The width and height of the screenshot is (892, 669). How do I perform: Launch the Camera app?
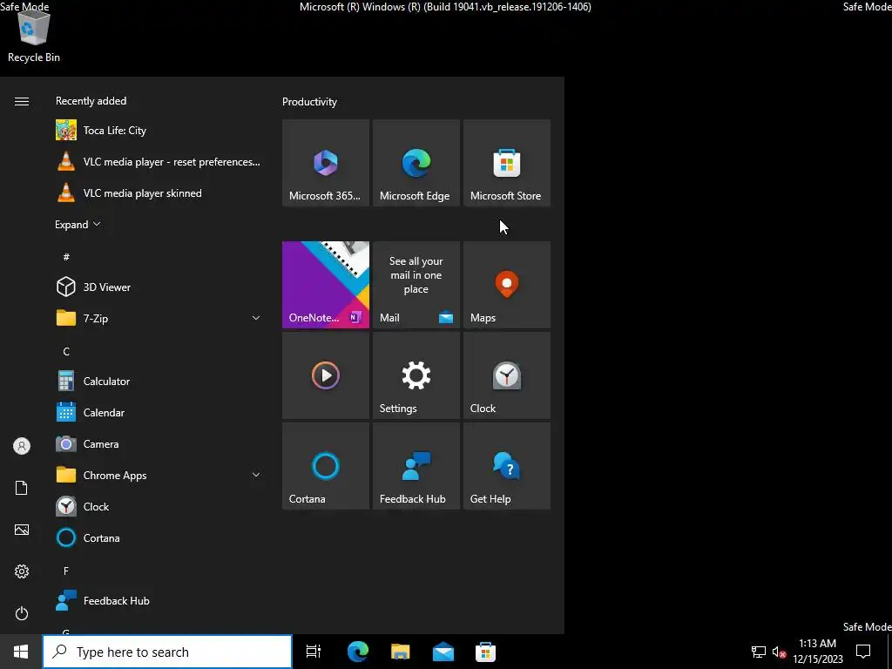pos(159,443)
